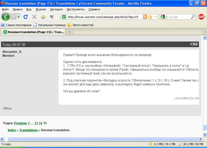207x148 pixels.
Task: Click the Alexander_K username
Action: tap(12, 52)
